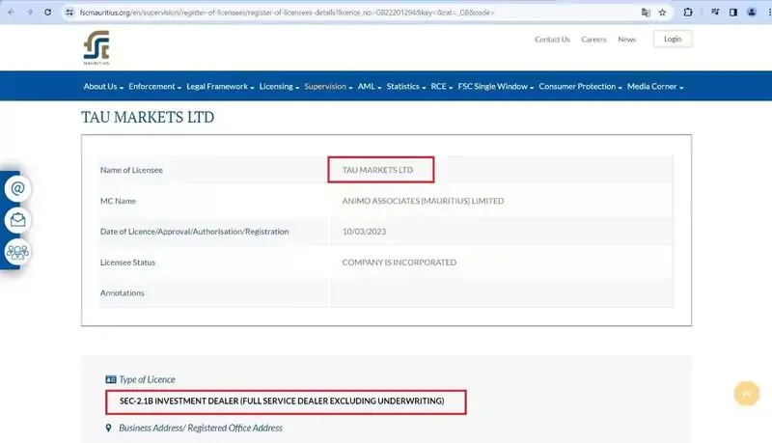Open the Contact Us link

point(552,40)
